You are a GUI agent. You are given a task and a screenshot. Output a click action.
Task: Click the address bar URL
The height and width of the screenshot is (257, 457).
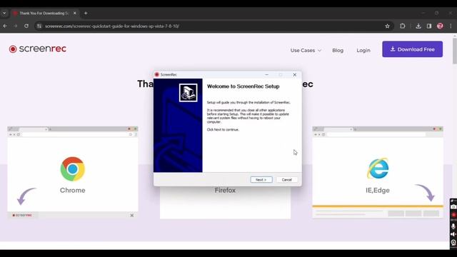pos(112,26)
